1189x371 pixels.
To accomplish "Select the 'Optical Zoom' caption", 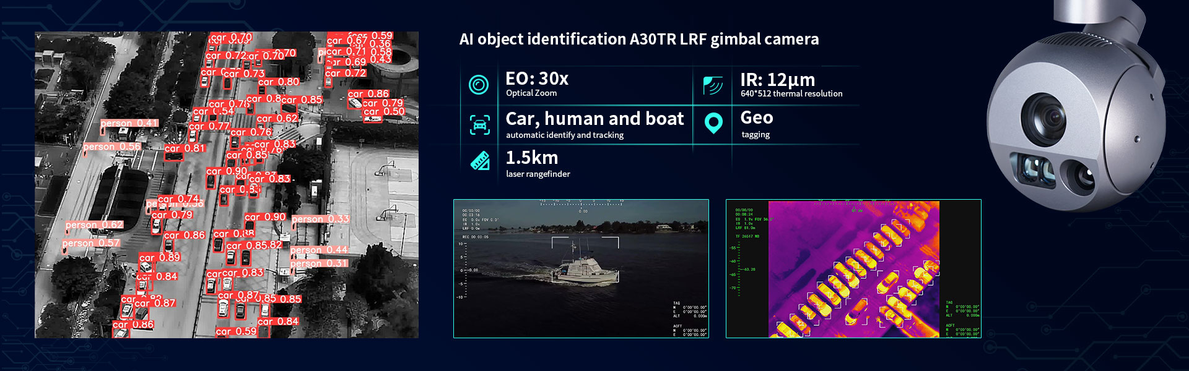I will (x=531, y=93).
